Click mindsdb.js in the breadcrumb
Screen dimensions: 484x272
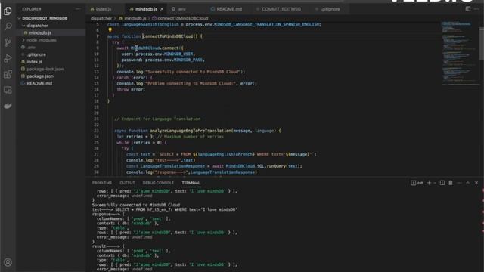click(135, 18)
